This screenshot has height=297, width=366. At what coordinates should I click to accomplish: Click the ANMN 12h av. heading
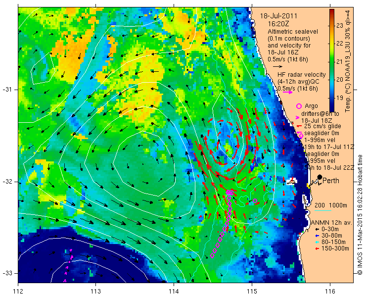pyautogui.click(x=332, y=223)
